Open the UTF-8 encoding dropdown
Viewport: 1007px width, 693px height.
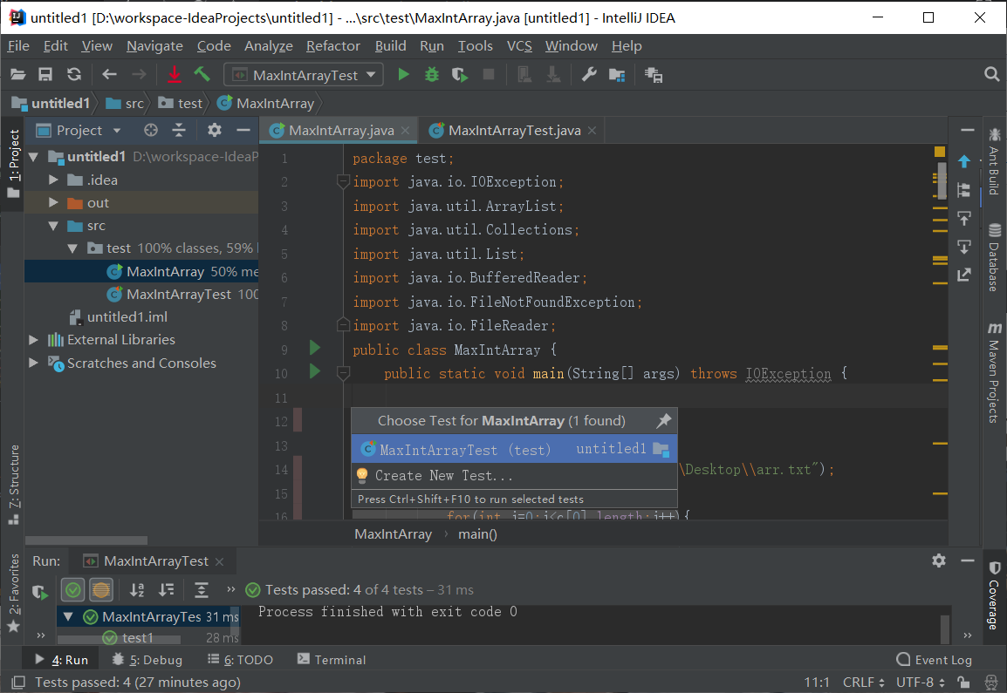(x=921, y=682)
